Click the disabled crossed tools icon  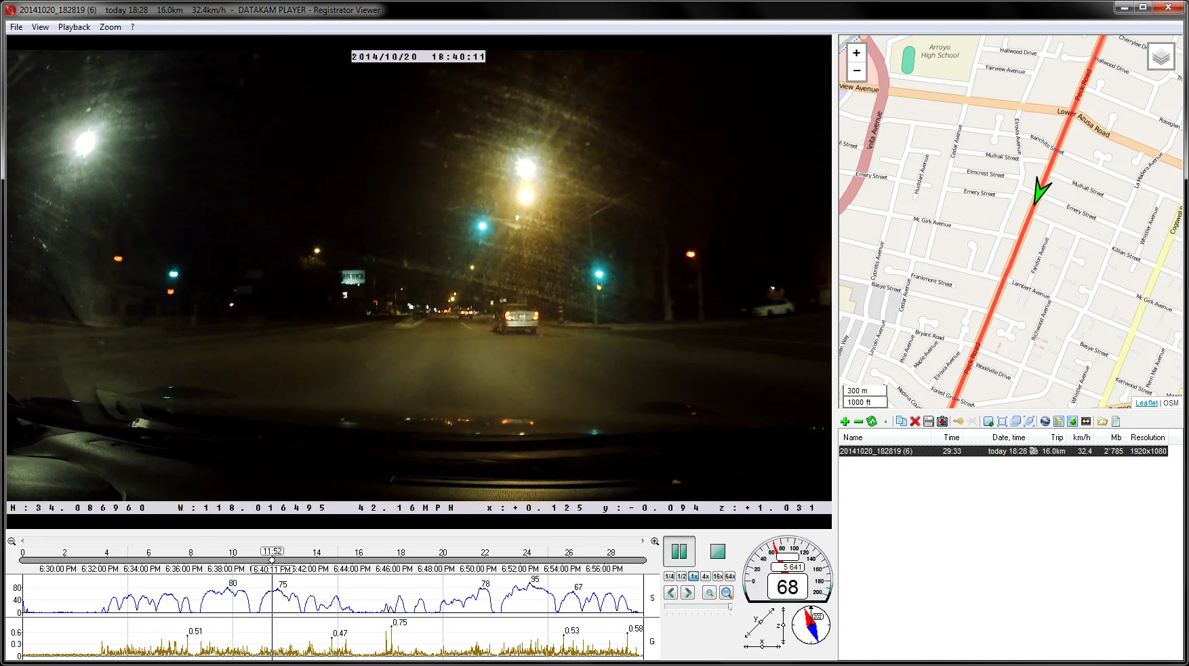[972, 421]
